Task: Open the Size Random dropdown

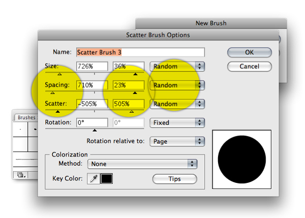Action: pyautogui.click(x=176, y=67)
